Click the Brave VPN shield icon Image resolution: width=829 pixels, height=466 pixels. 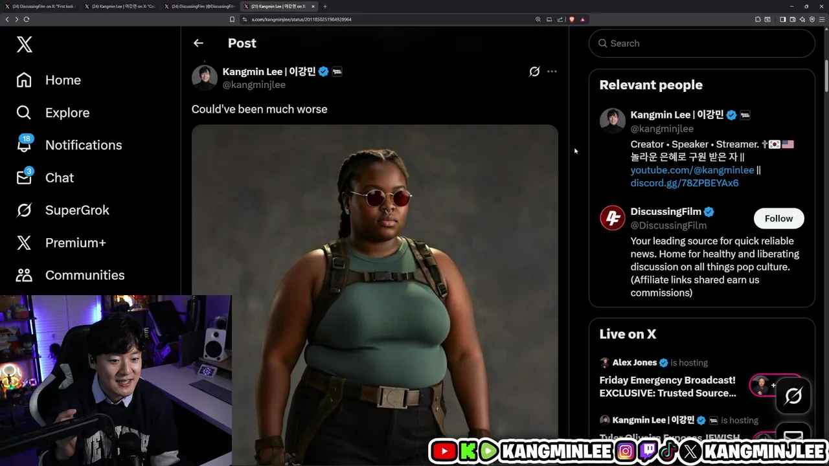pos(812,19)
